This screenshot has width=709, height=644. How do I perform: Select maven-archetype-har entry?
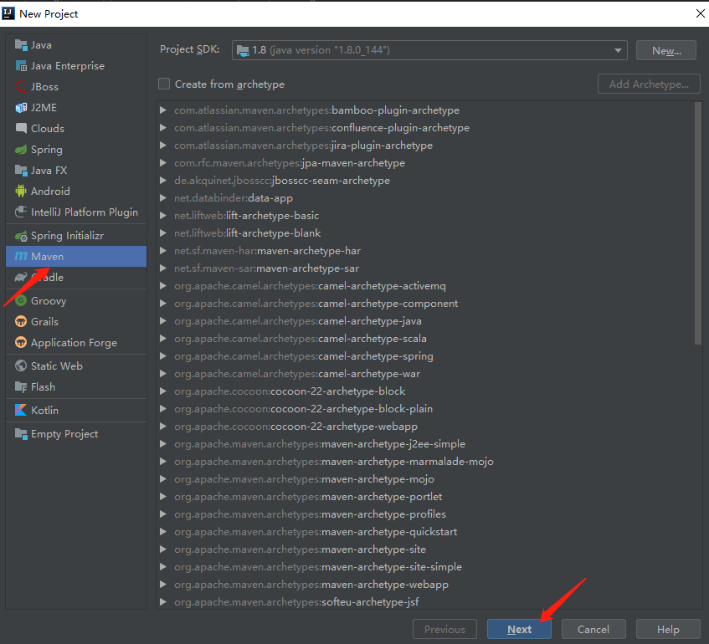pyautogui.click(x=267, y=250)
